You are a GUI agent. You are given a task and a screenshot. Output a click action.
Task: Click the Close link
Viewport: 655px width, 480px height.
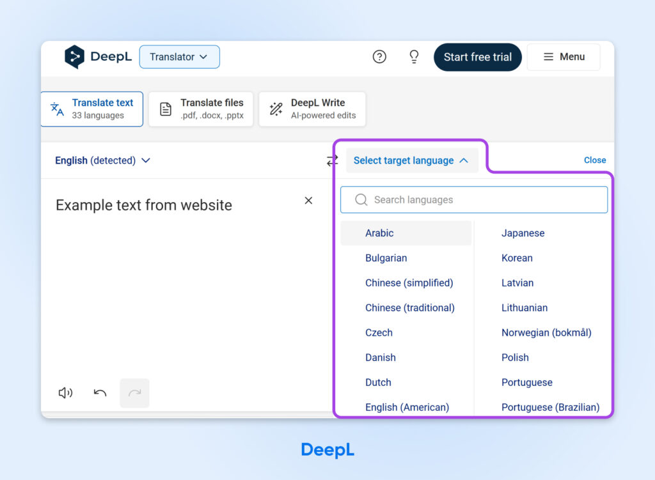pyautogui.click(x=595, y=160)
